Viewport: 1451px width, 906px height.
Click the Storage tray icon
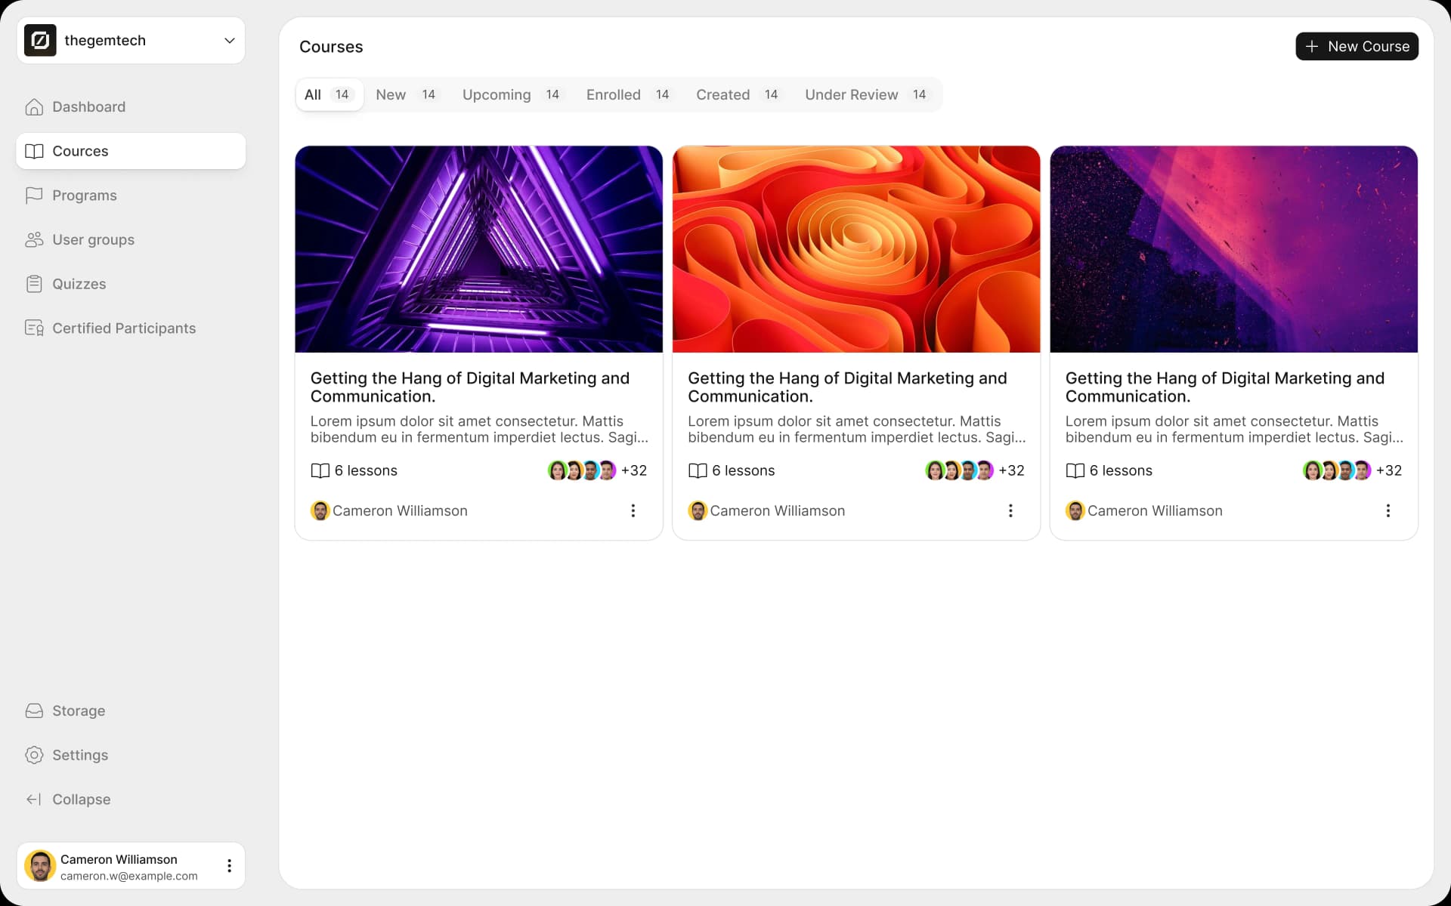click(x=34, y=711)
